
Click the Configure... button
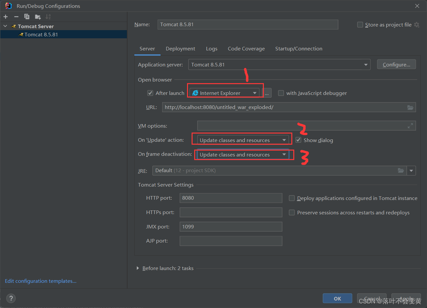[396, 64]
